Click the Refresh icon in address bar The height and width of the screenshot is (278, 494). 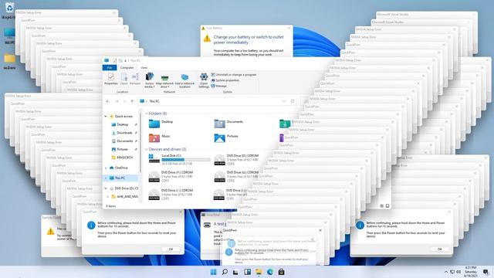click(293, 101)
